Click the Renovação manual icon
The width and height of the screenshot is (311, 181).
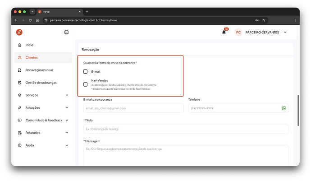tap(20, 70)
